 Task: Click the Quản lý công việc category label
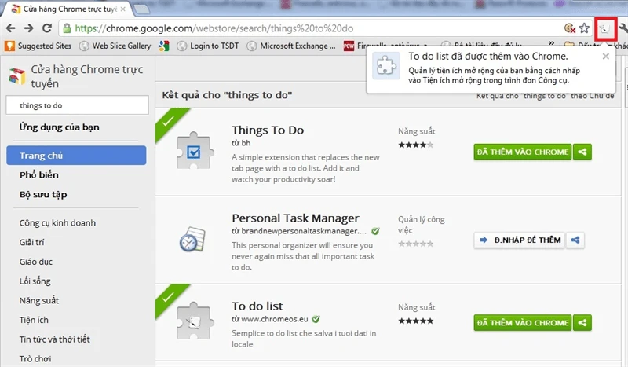tap(422, 225)
